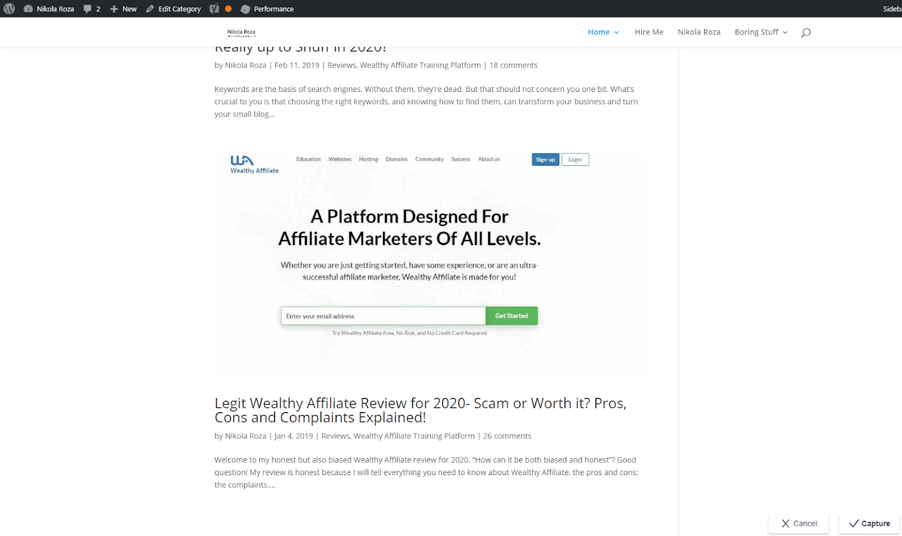Viewport: 902px width, 536px height.
Task: Open the search magnifier in the header
Action: [x=806, y=32]
